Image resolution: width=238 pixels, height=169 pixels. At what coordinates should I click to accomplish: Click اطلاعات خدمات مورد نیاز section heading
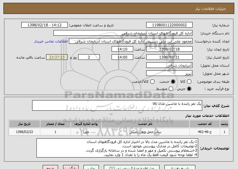[x=207, y=116]
